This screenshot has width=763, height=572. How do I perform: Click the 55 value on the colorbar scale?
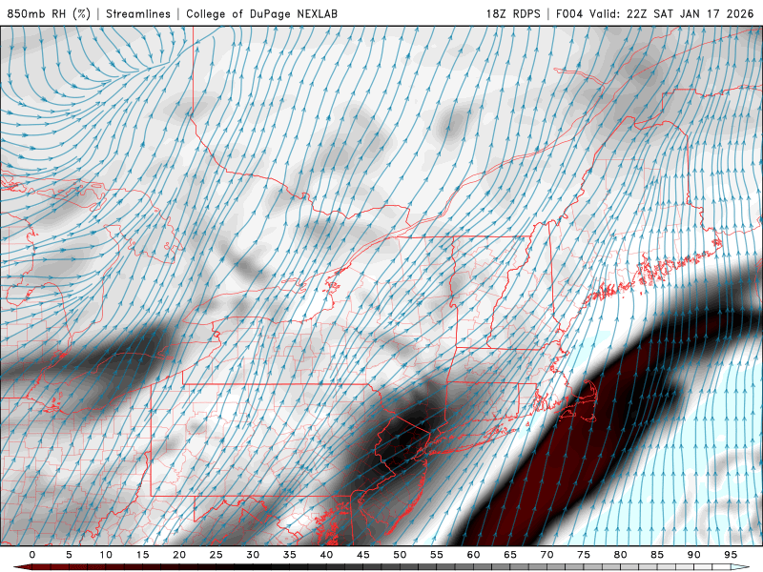click(x=437, y=555)
